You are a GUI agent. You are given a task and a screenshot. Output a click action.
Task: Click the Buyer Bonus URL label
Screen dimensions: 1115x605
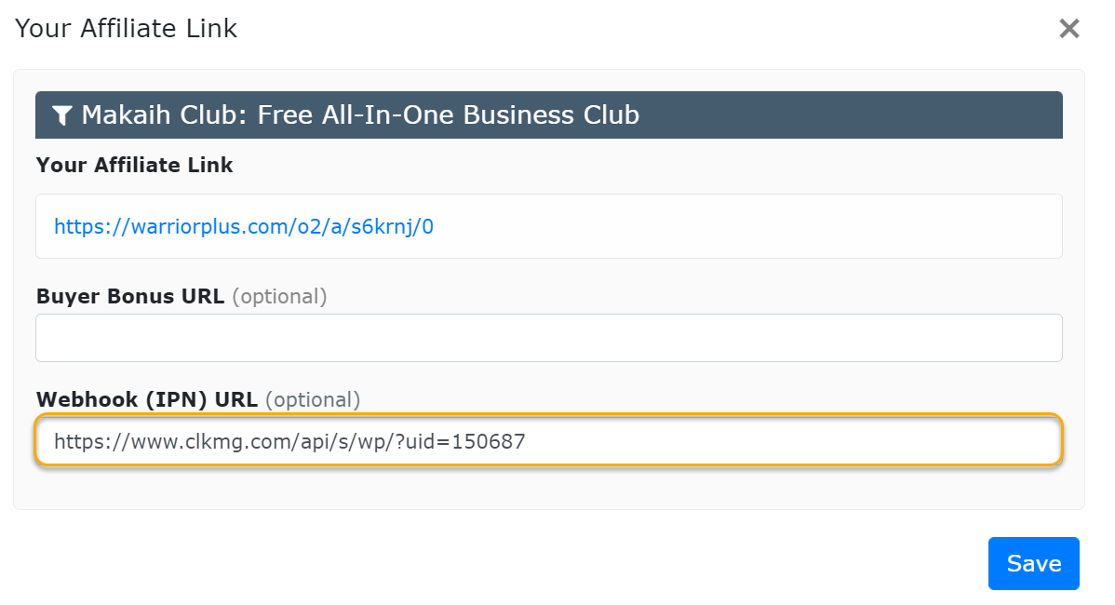(129, 297)
